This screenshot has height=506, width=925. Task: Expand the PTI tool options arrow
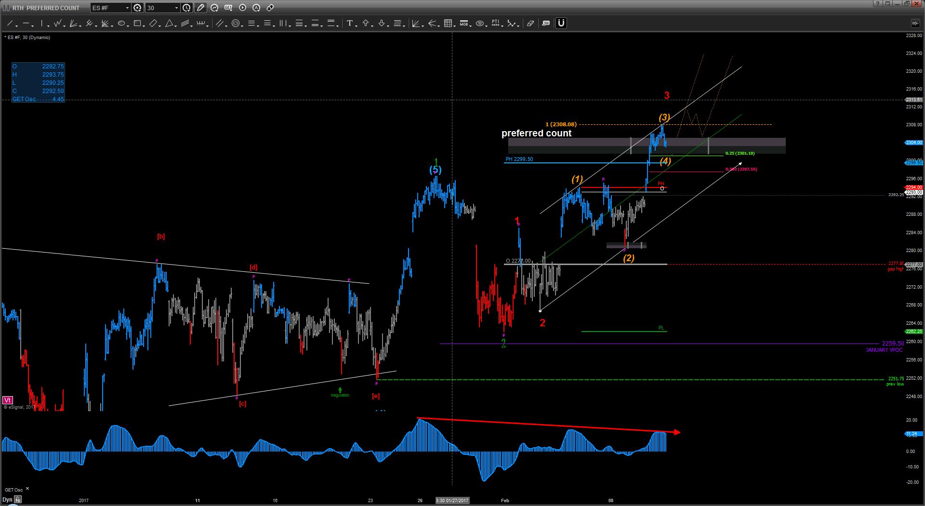coord(503,25)
